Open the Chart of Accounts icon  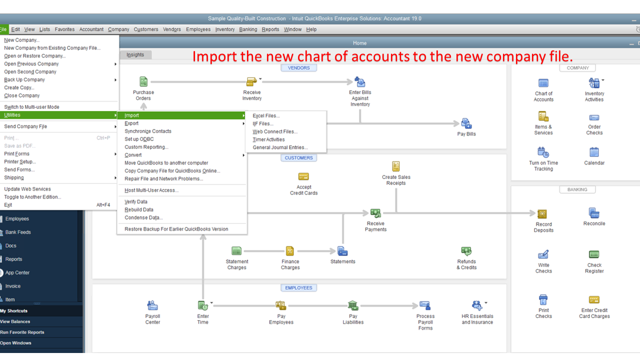click(543, 83)
